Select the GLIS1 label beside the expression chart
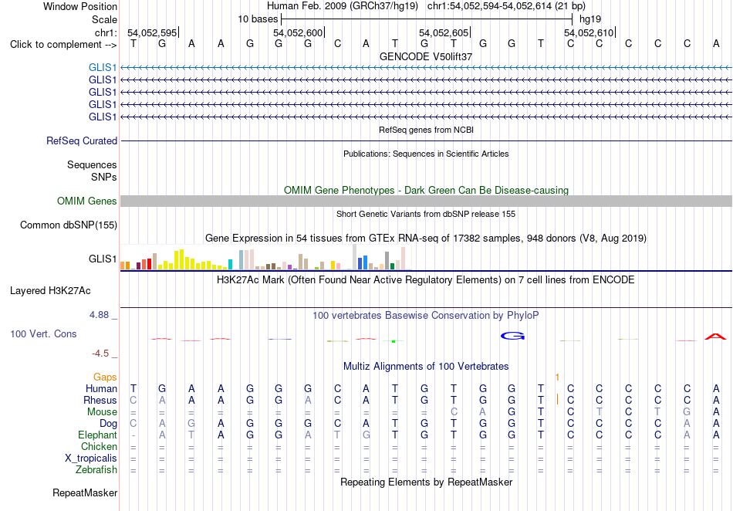733x511 pixels. (x=103, y=259)
